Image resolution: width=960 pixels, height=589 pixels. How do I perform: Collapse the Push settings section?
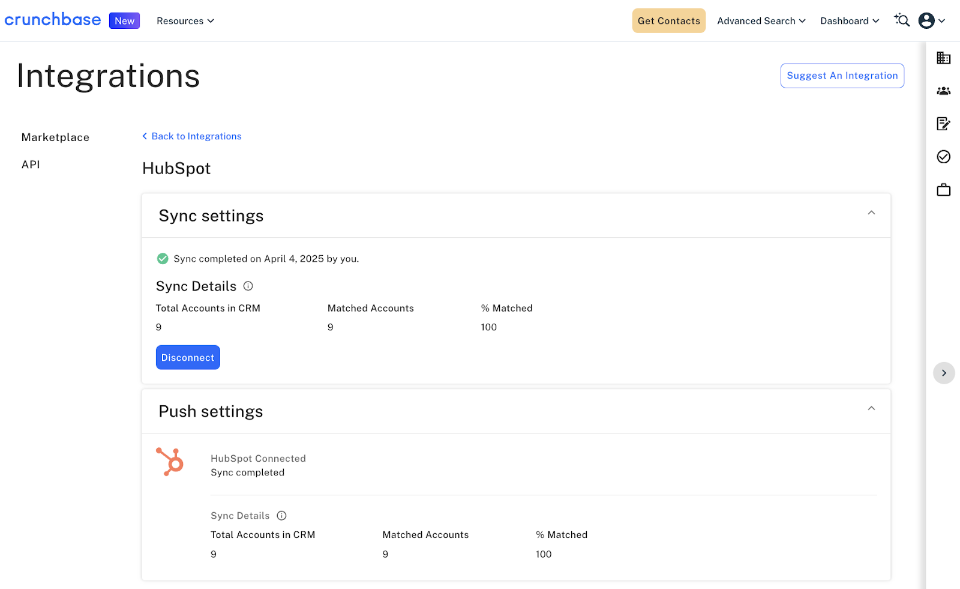coord(871,409)
